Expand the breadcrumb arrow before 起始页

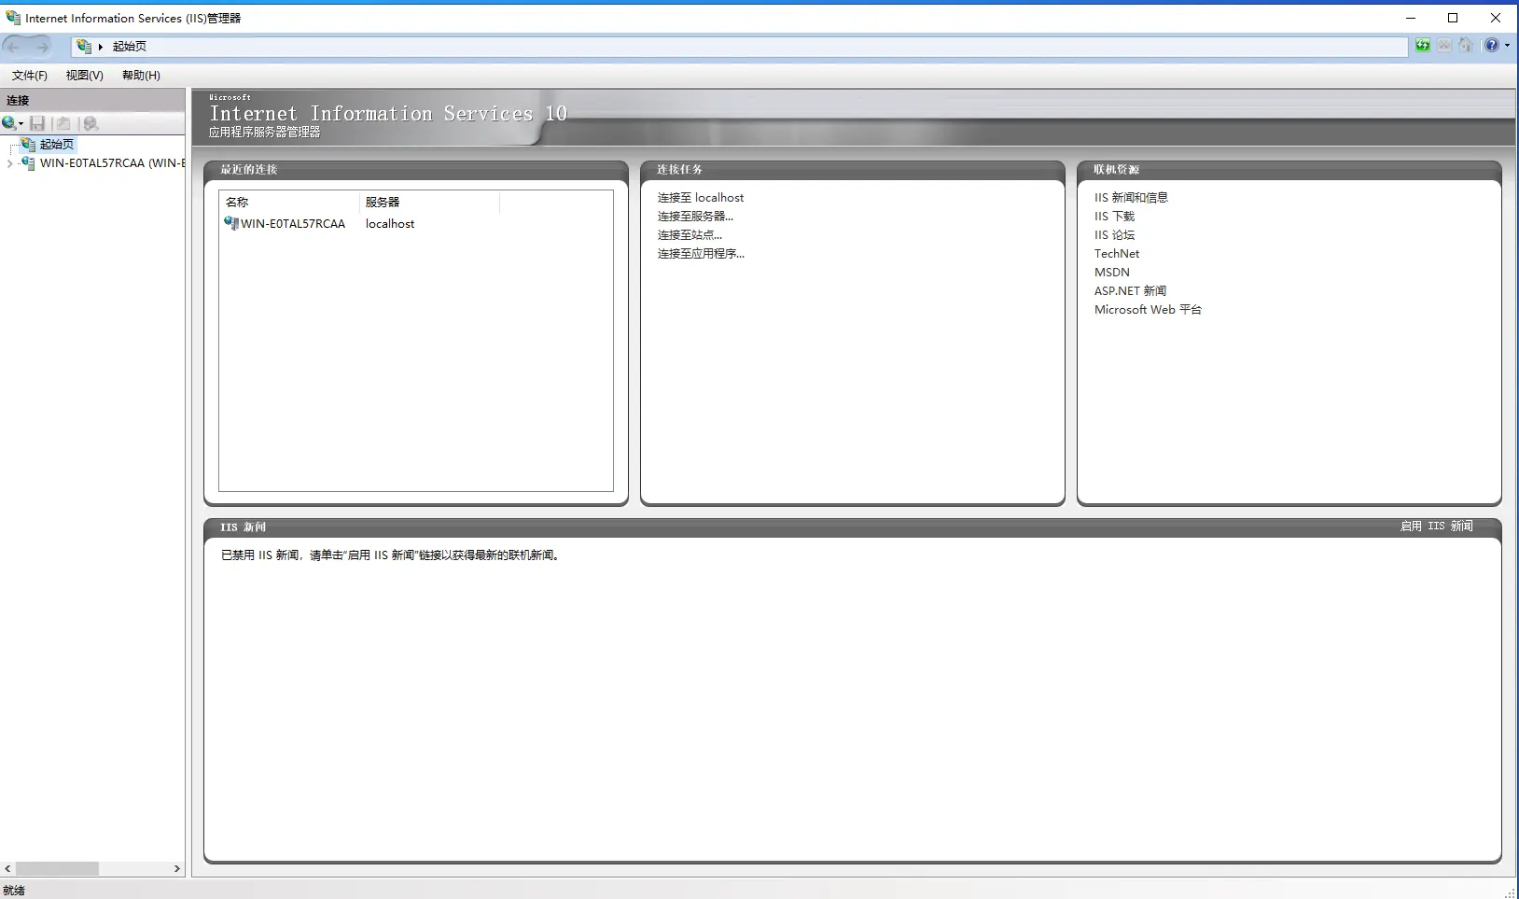coord(101,47)
